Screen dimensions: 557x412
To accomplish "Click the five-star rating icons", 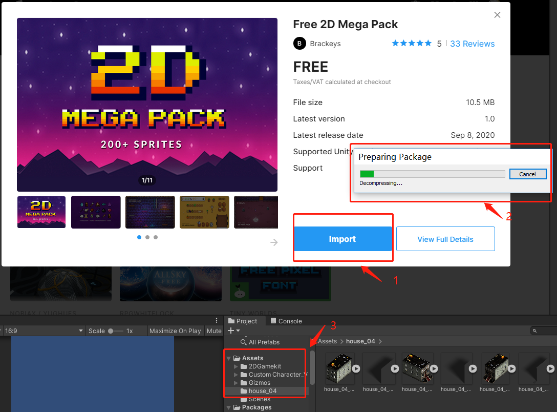I will point(412,44).
